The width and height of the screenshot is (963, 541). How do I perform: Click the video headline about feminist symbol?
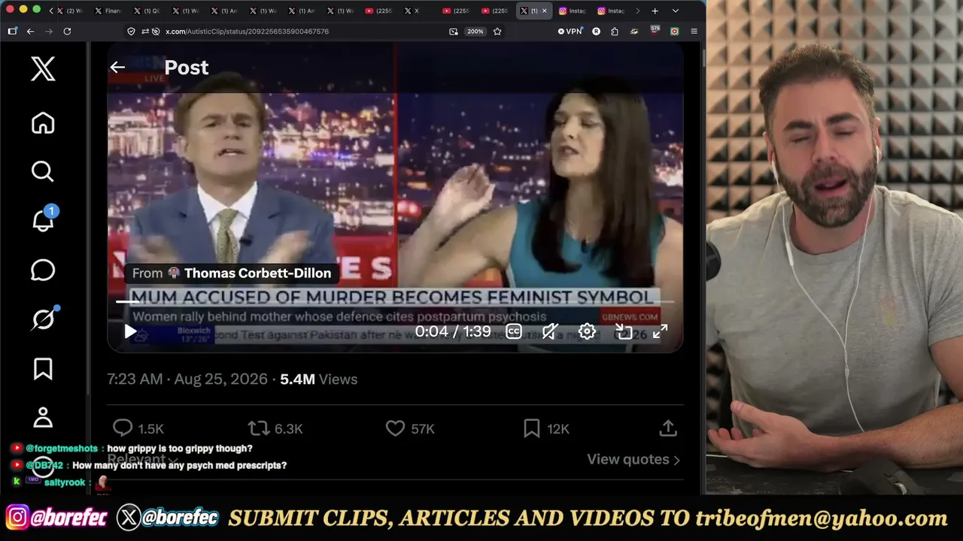click(x=392, y=298)
